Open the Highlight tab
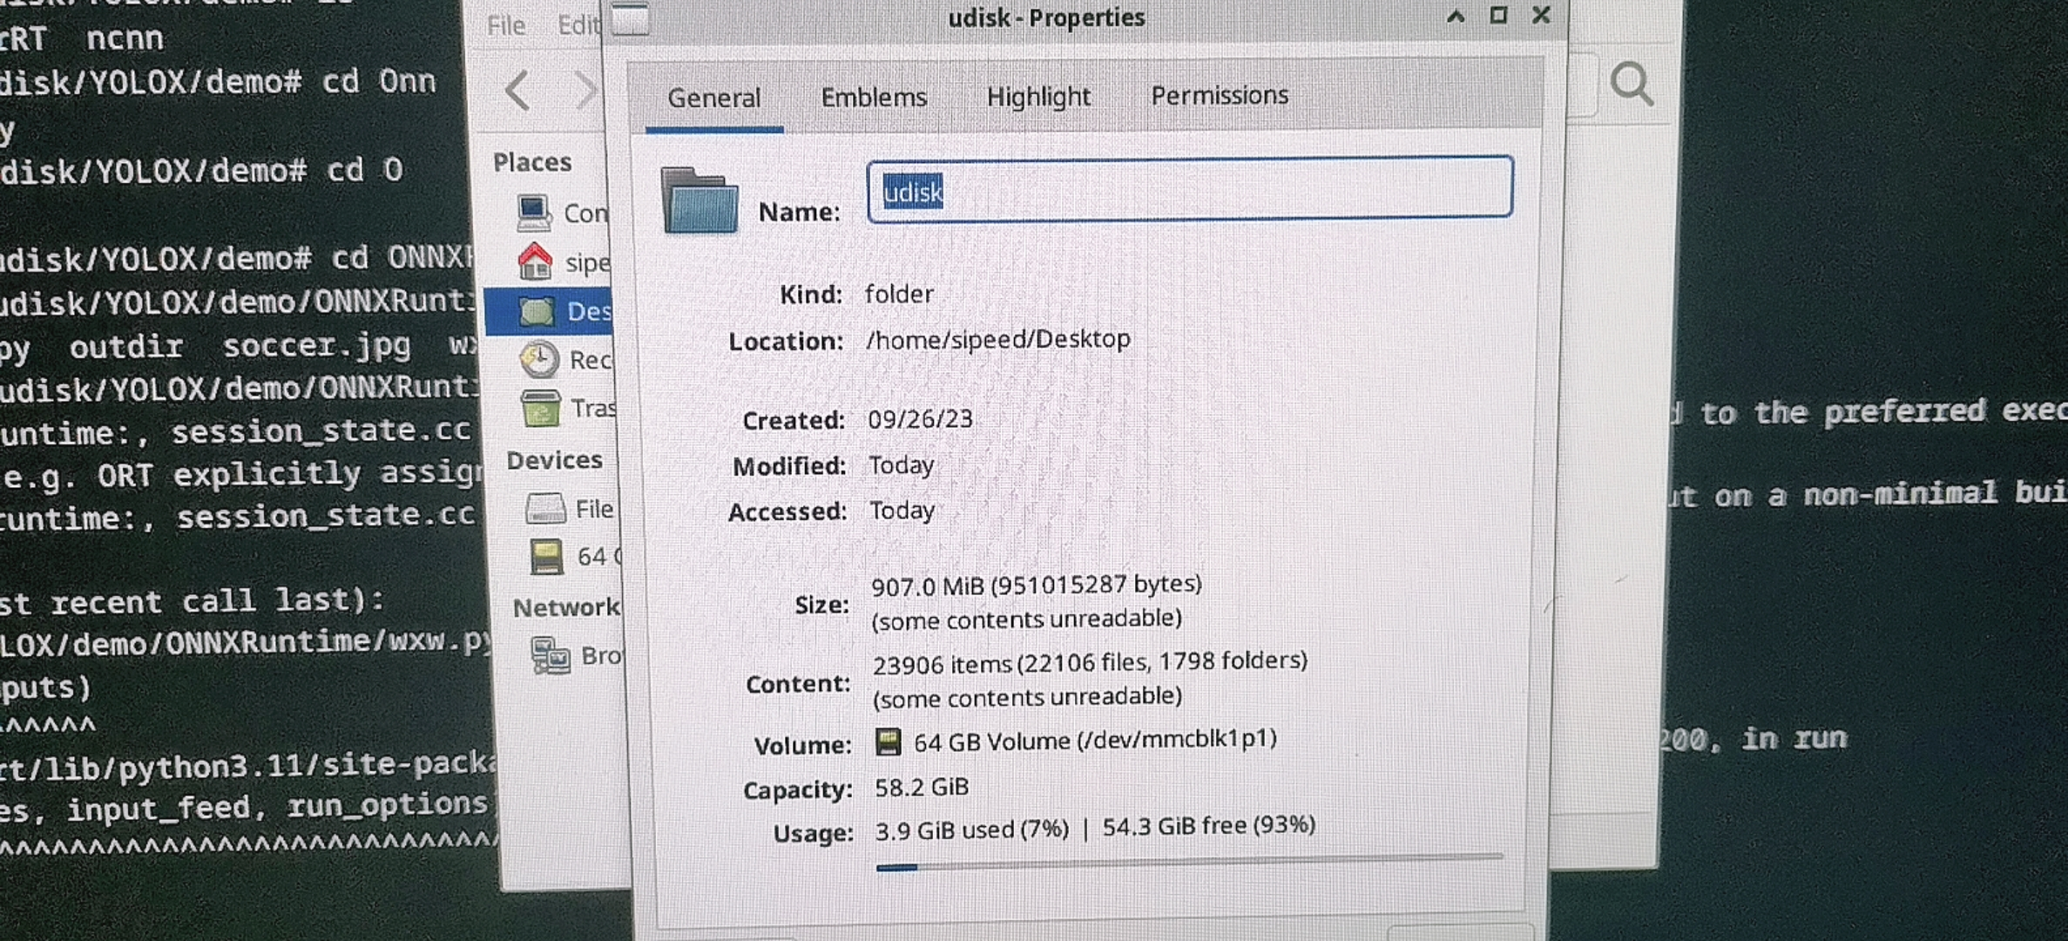The image size is (2068, 941). coord(1038,96)
